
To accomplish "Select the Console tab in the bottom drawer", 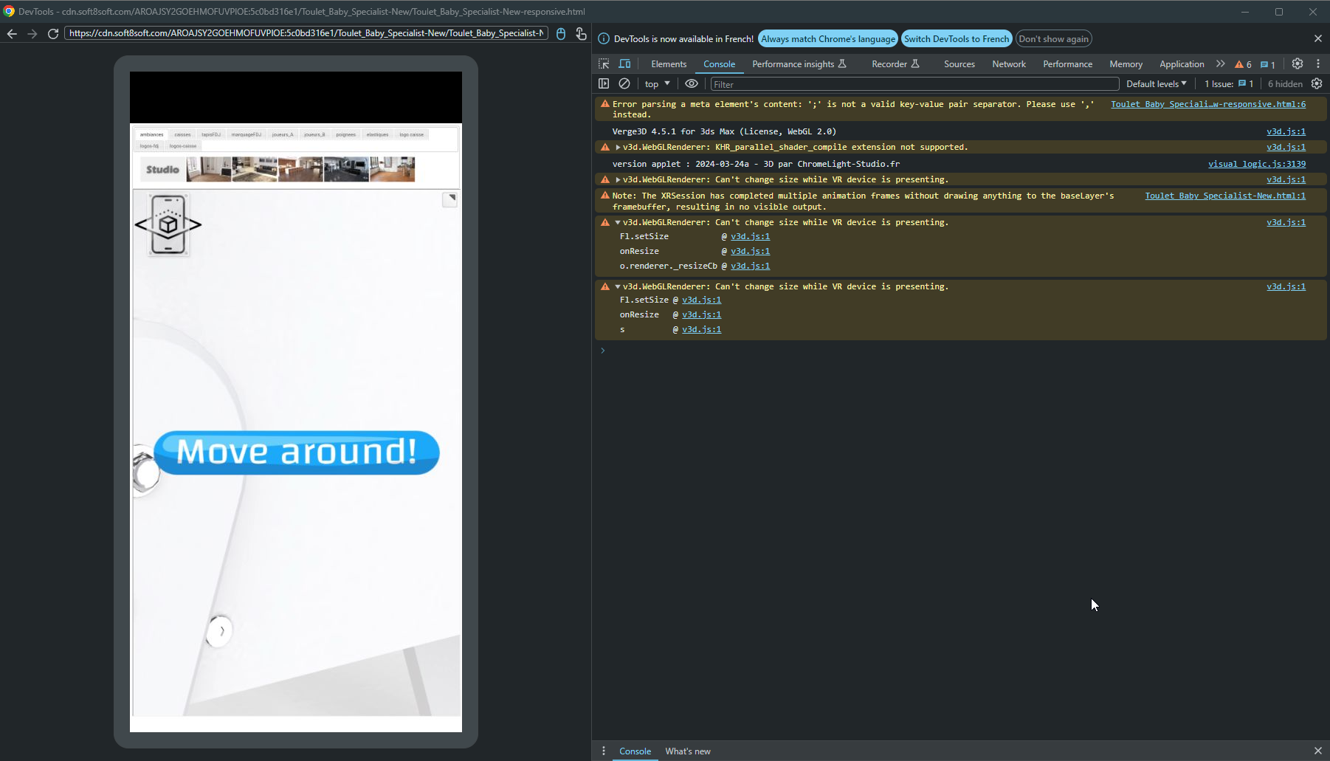I will click(635, 751).
